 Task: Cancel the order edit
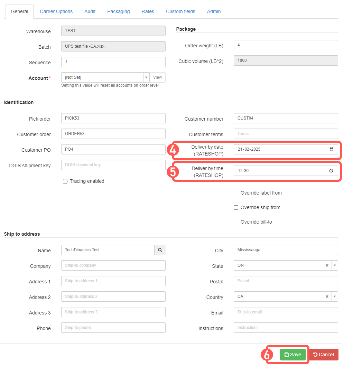point(324,355)
